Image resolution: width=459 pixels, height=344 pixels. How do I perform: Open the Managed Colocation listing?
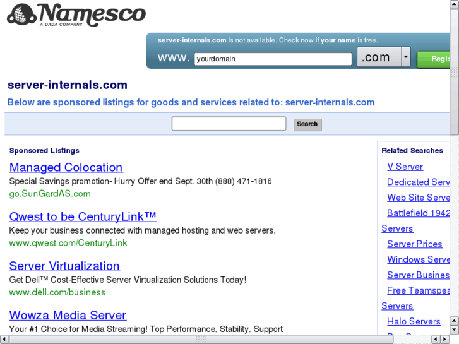(x=66, y=167)
